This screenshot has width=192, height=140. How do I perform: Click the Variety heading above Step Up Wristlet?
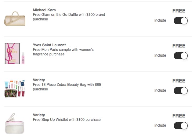(39, 115)
